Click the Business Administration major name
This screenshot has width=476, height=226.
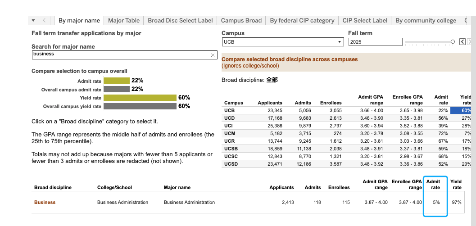pyautogui.click(x=189, y=202)
